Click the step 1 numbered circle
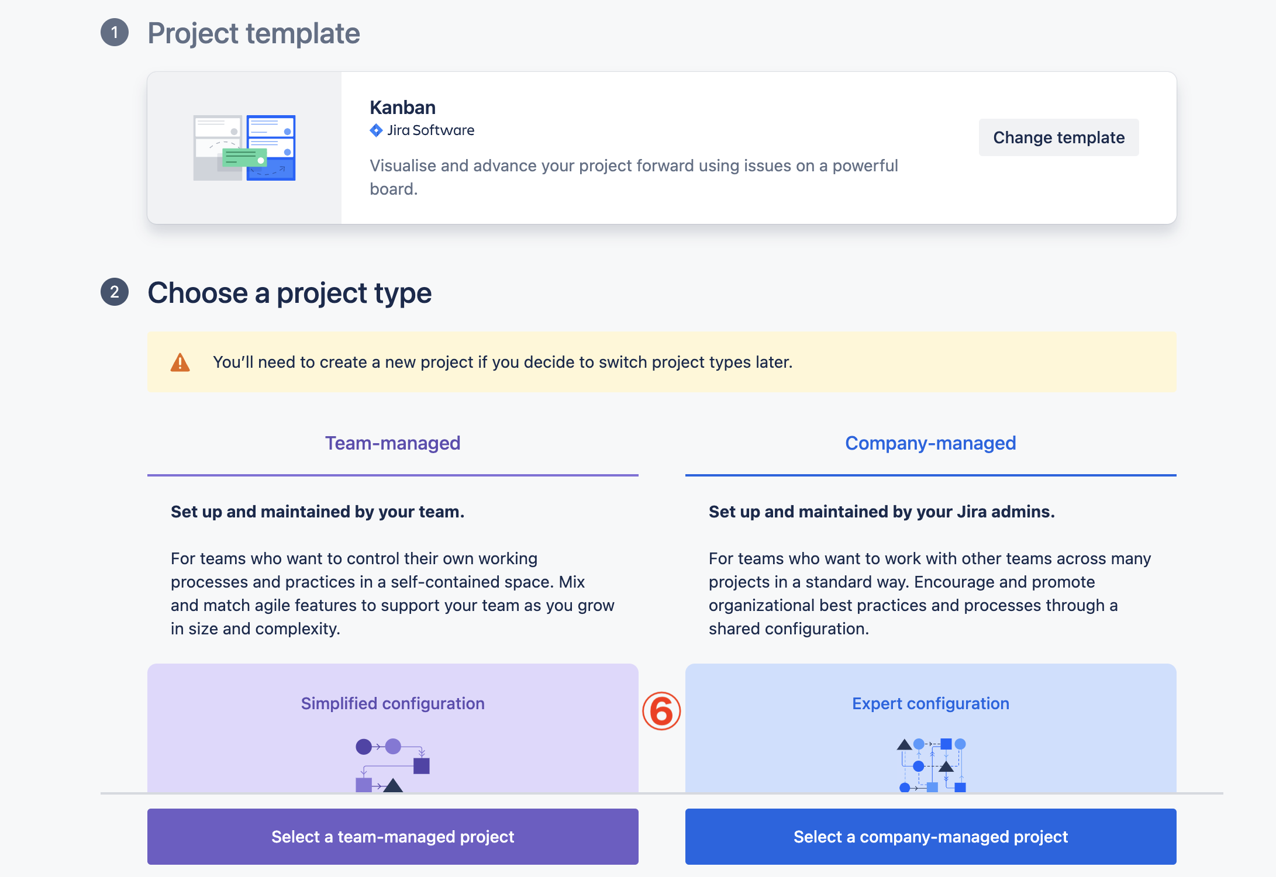This screenshot has width=1276, height=877. tap(115, 33)
